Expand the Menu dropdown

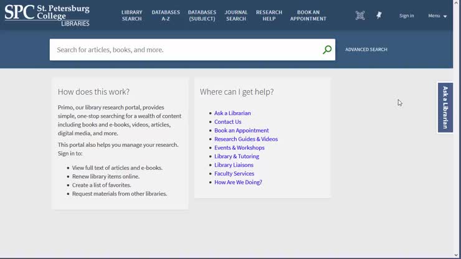pyautogui.click(x=437, y=16)
